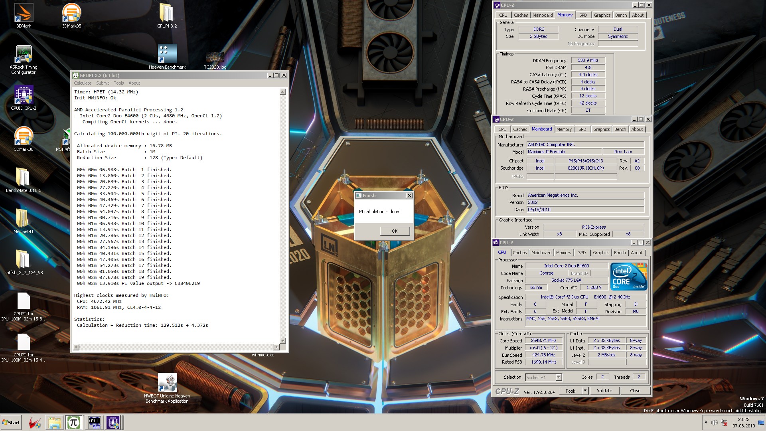Select Graphics tab in middle CPU-Z window
The width and height of the screenshot is (766, 431).
[601, 129]
